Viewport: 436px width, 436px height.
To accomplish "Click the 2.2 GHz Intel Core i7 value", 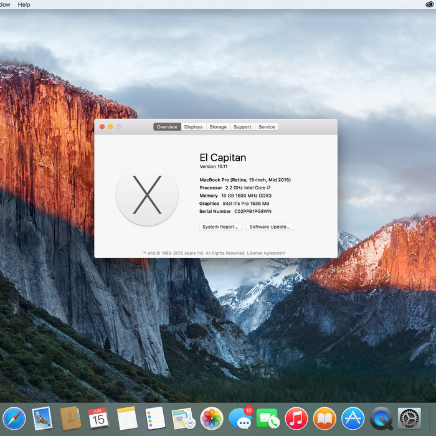I will coord(248,187).
